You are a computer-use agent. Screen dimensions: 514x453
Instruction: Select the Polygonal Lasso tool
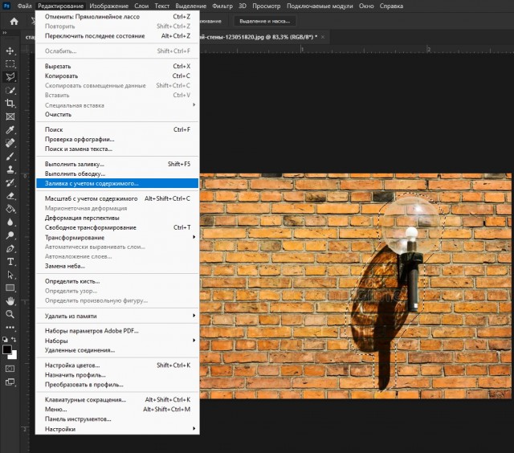[x=10, y=77]
